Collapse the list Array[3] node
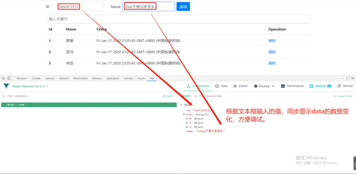The image size is (356, 174). (x=184, y=114)
